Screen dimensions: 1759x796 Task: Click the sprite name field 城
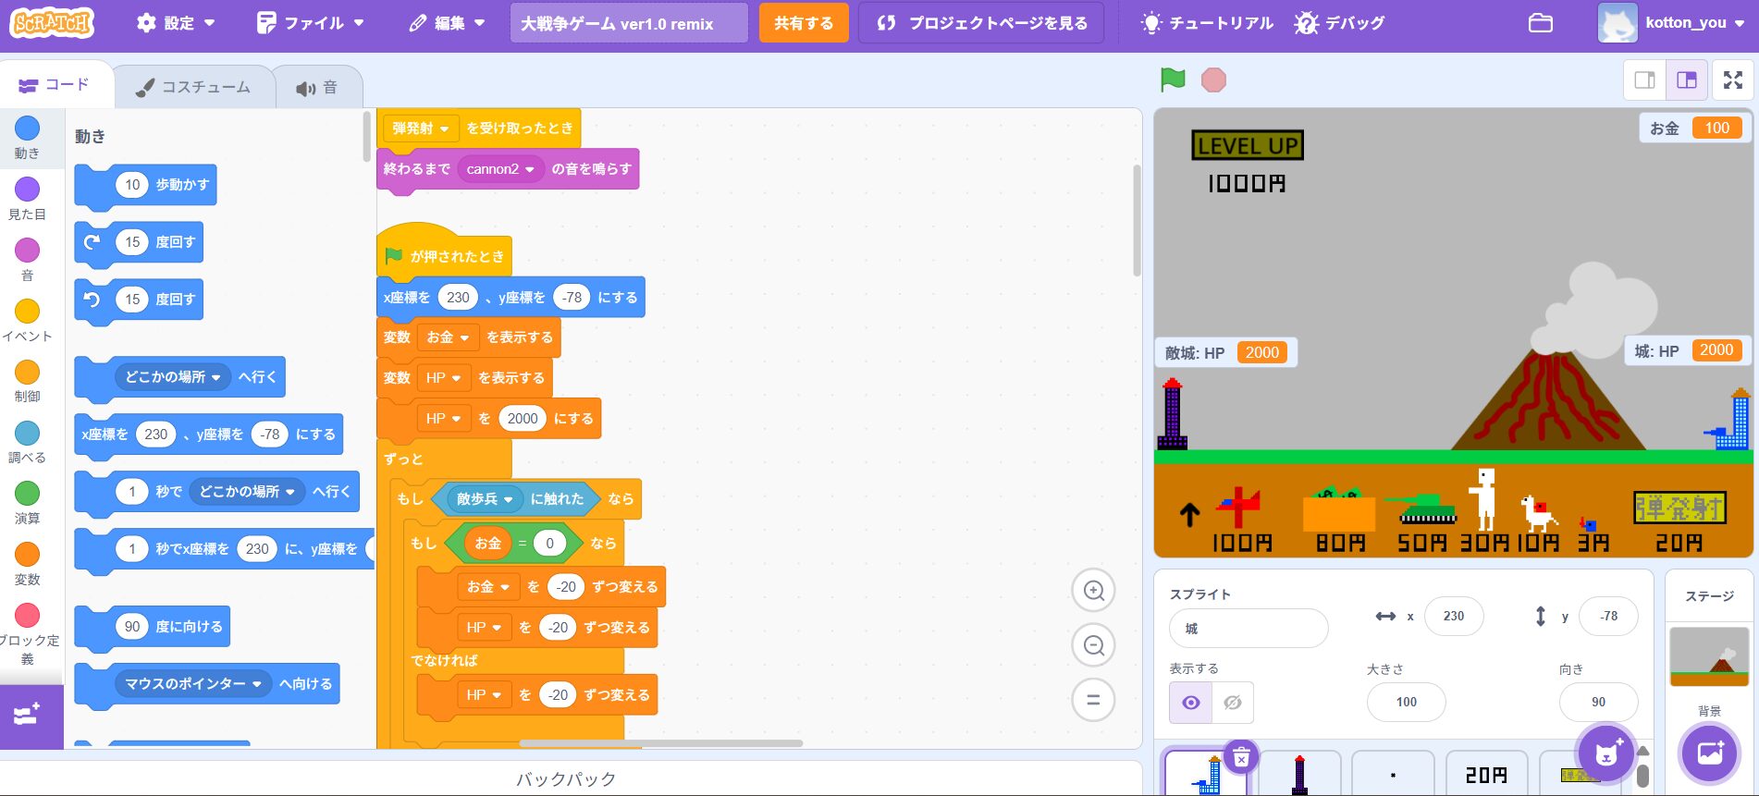1248,629
